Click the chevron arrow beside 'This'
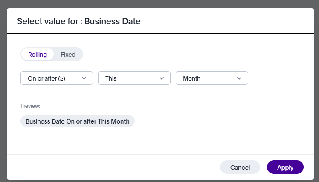319x182 pixels. pyautogui.click(x=162, y=78)
